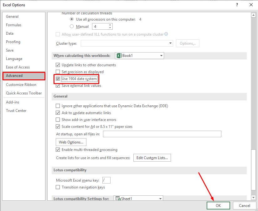The height and width of the screenshot is (211, 258).
Task: Increase manual thread count with up arrow
Action: click(x=110, y=25)
